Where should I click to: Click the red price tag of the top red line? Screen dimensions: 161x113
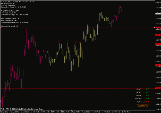click(158, 28)
